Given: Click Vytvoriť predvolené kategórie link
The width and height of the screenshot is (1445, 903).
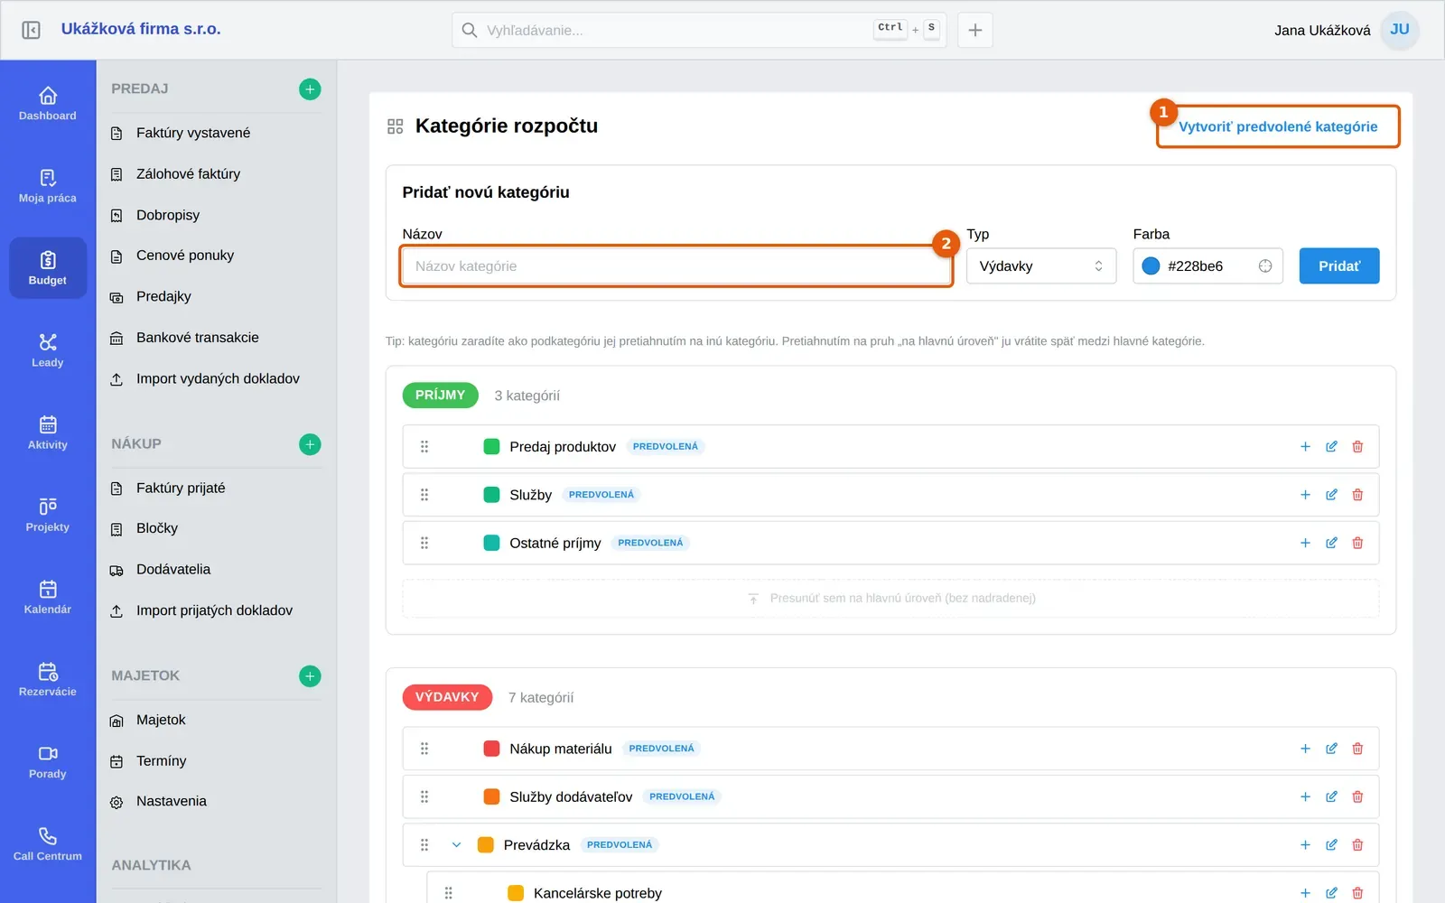Looking at the screenshot, I should tap(1278, 126).
